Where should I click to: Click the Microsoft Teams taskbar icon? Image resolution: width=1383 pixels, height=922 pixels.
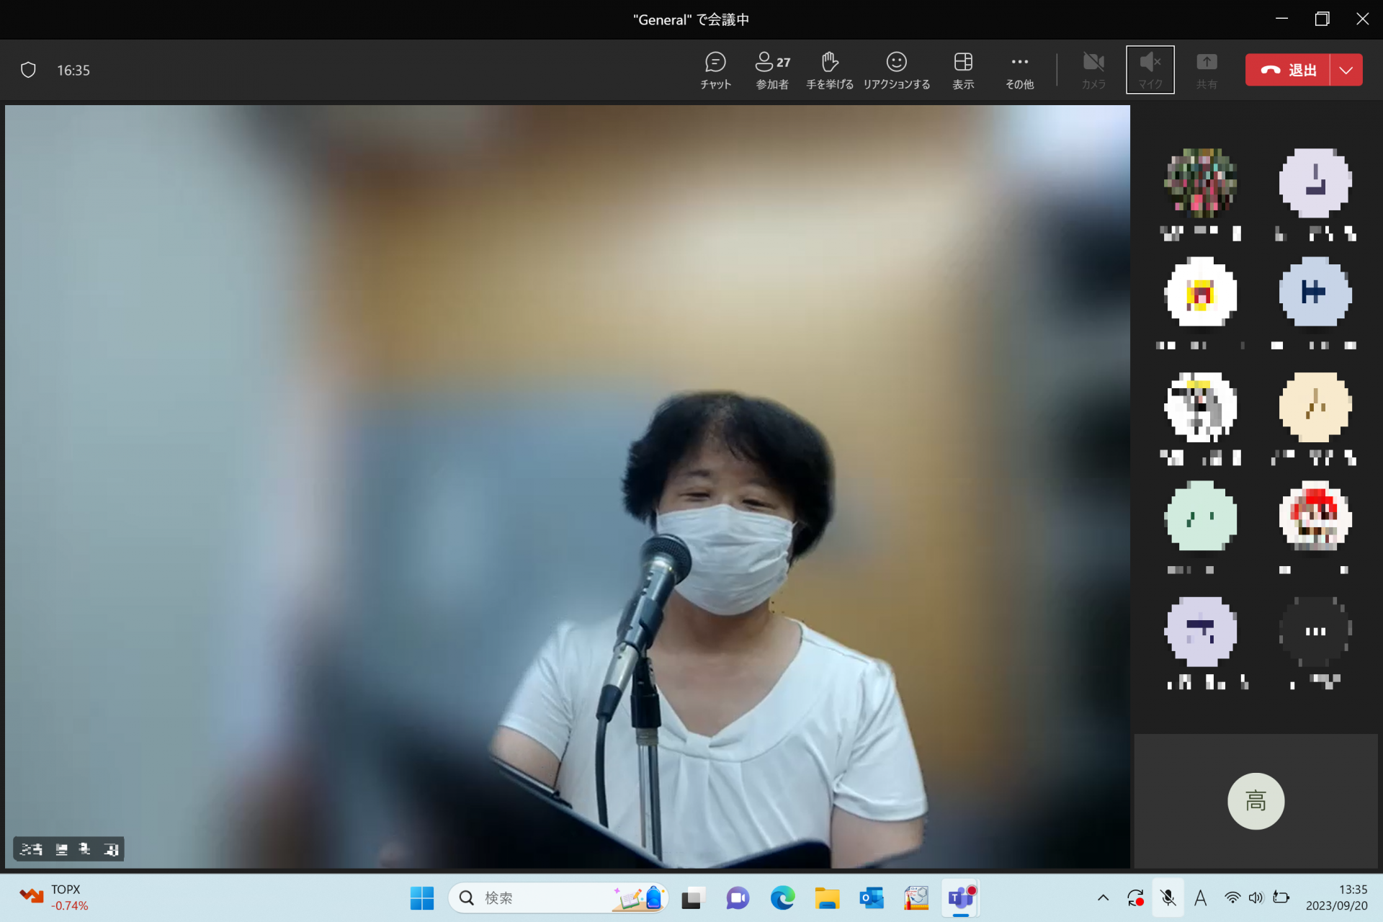[x=961, y=898]
